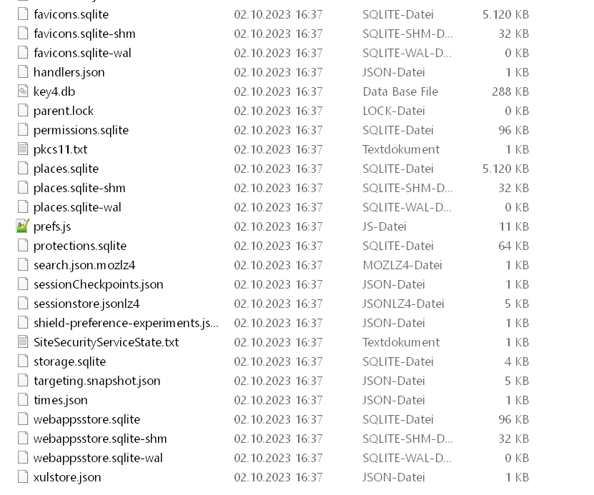Viewport: 594px width, 495px height.
Task: Click the SiteSecurityServiceState.txt file icon
Action: tap(22, 342)
